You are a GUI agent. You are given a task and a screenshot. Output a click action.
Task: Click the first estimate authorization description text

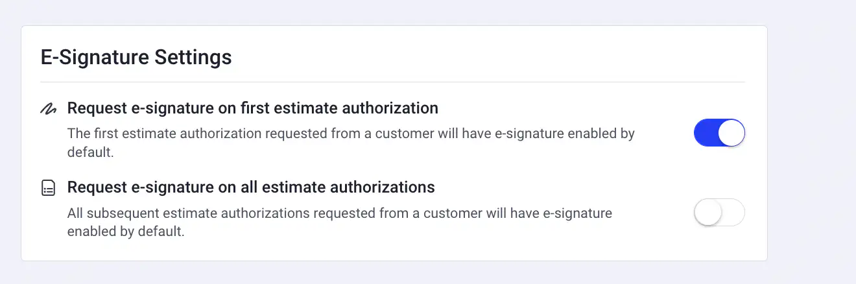[x=350, y=134]
